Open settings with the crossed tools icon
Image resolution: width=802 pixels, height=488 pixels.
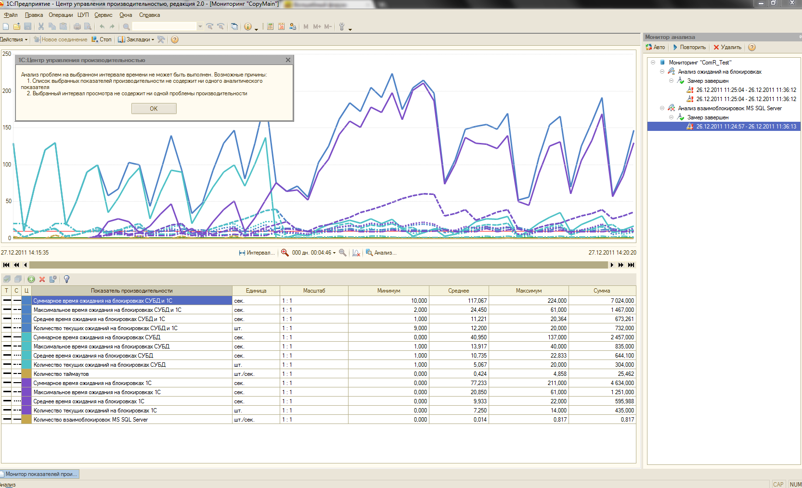161,39
